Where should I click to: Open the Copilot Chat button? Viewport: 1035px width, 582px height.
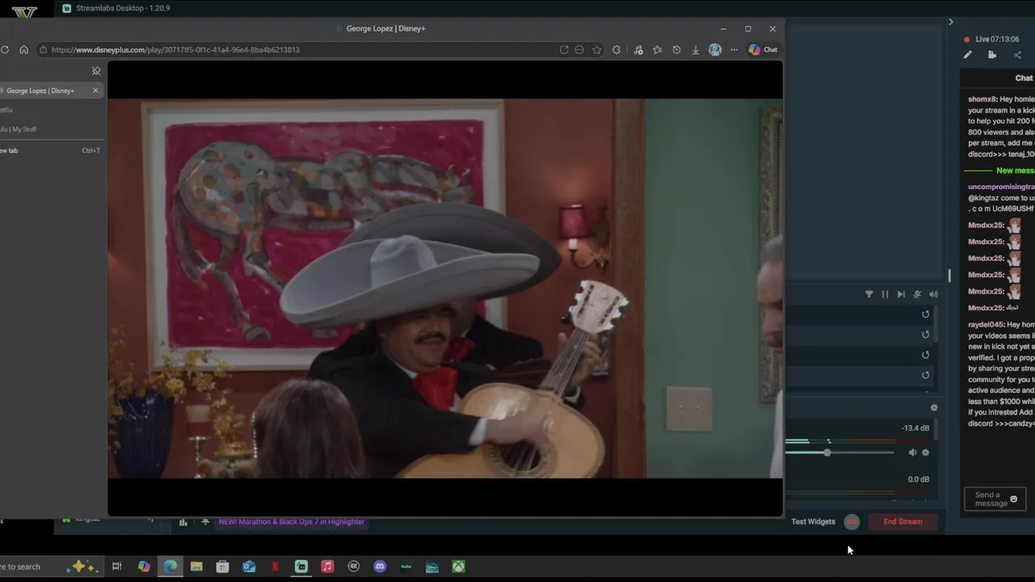763,49
